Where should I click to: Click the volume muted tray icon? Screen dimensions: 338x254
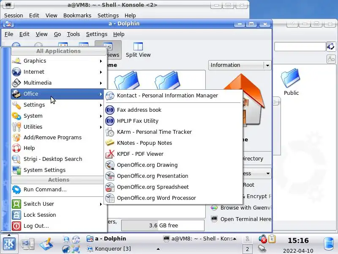click(x=263, y=239)
